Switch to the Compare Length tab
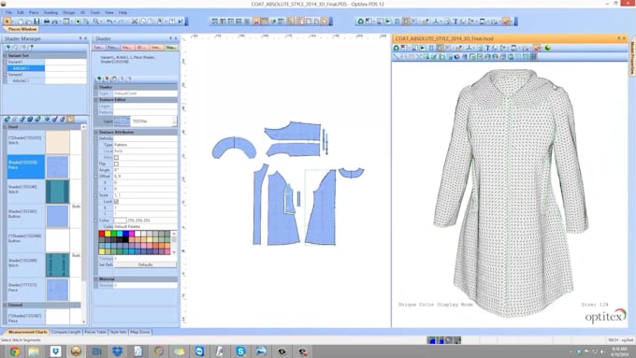Viewport: 636px width, 358px height. tap(66, 332)
